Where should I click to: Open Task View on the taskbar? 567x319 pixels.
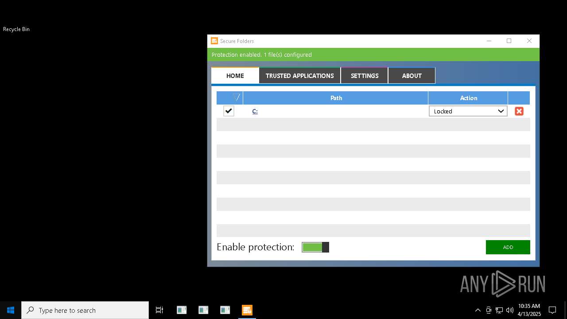tap(159, 310)
